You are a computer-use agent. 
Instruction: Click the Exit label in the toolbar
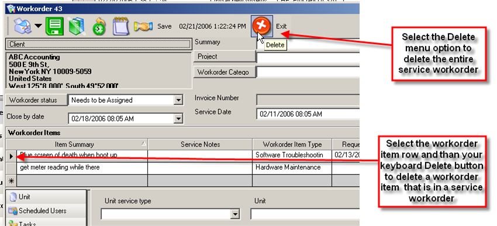coord(281,27)
